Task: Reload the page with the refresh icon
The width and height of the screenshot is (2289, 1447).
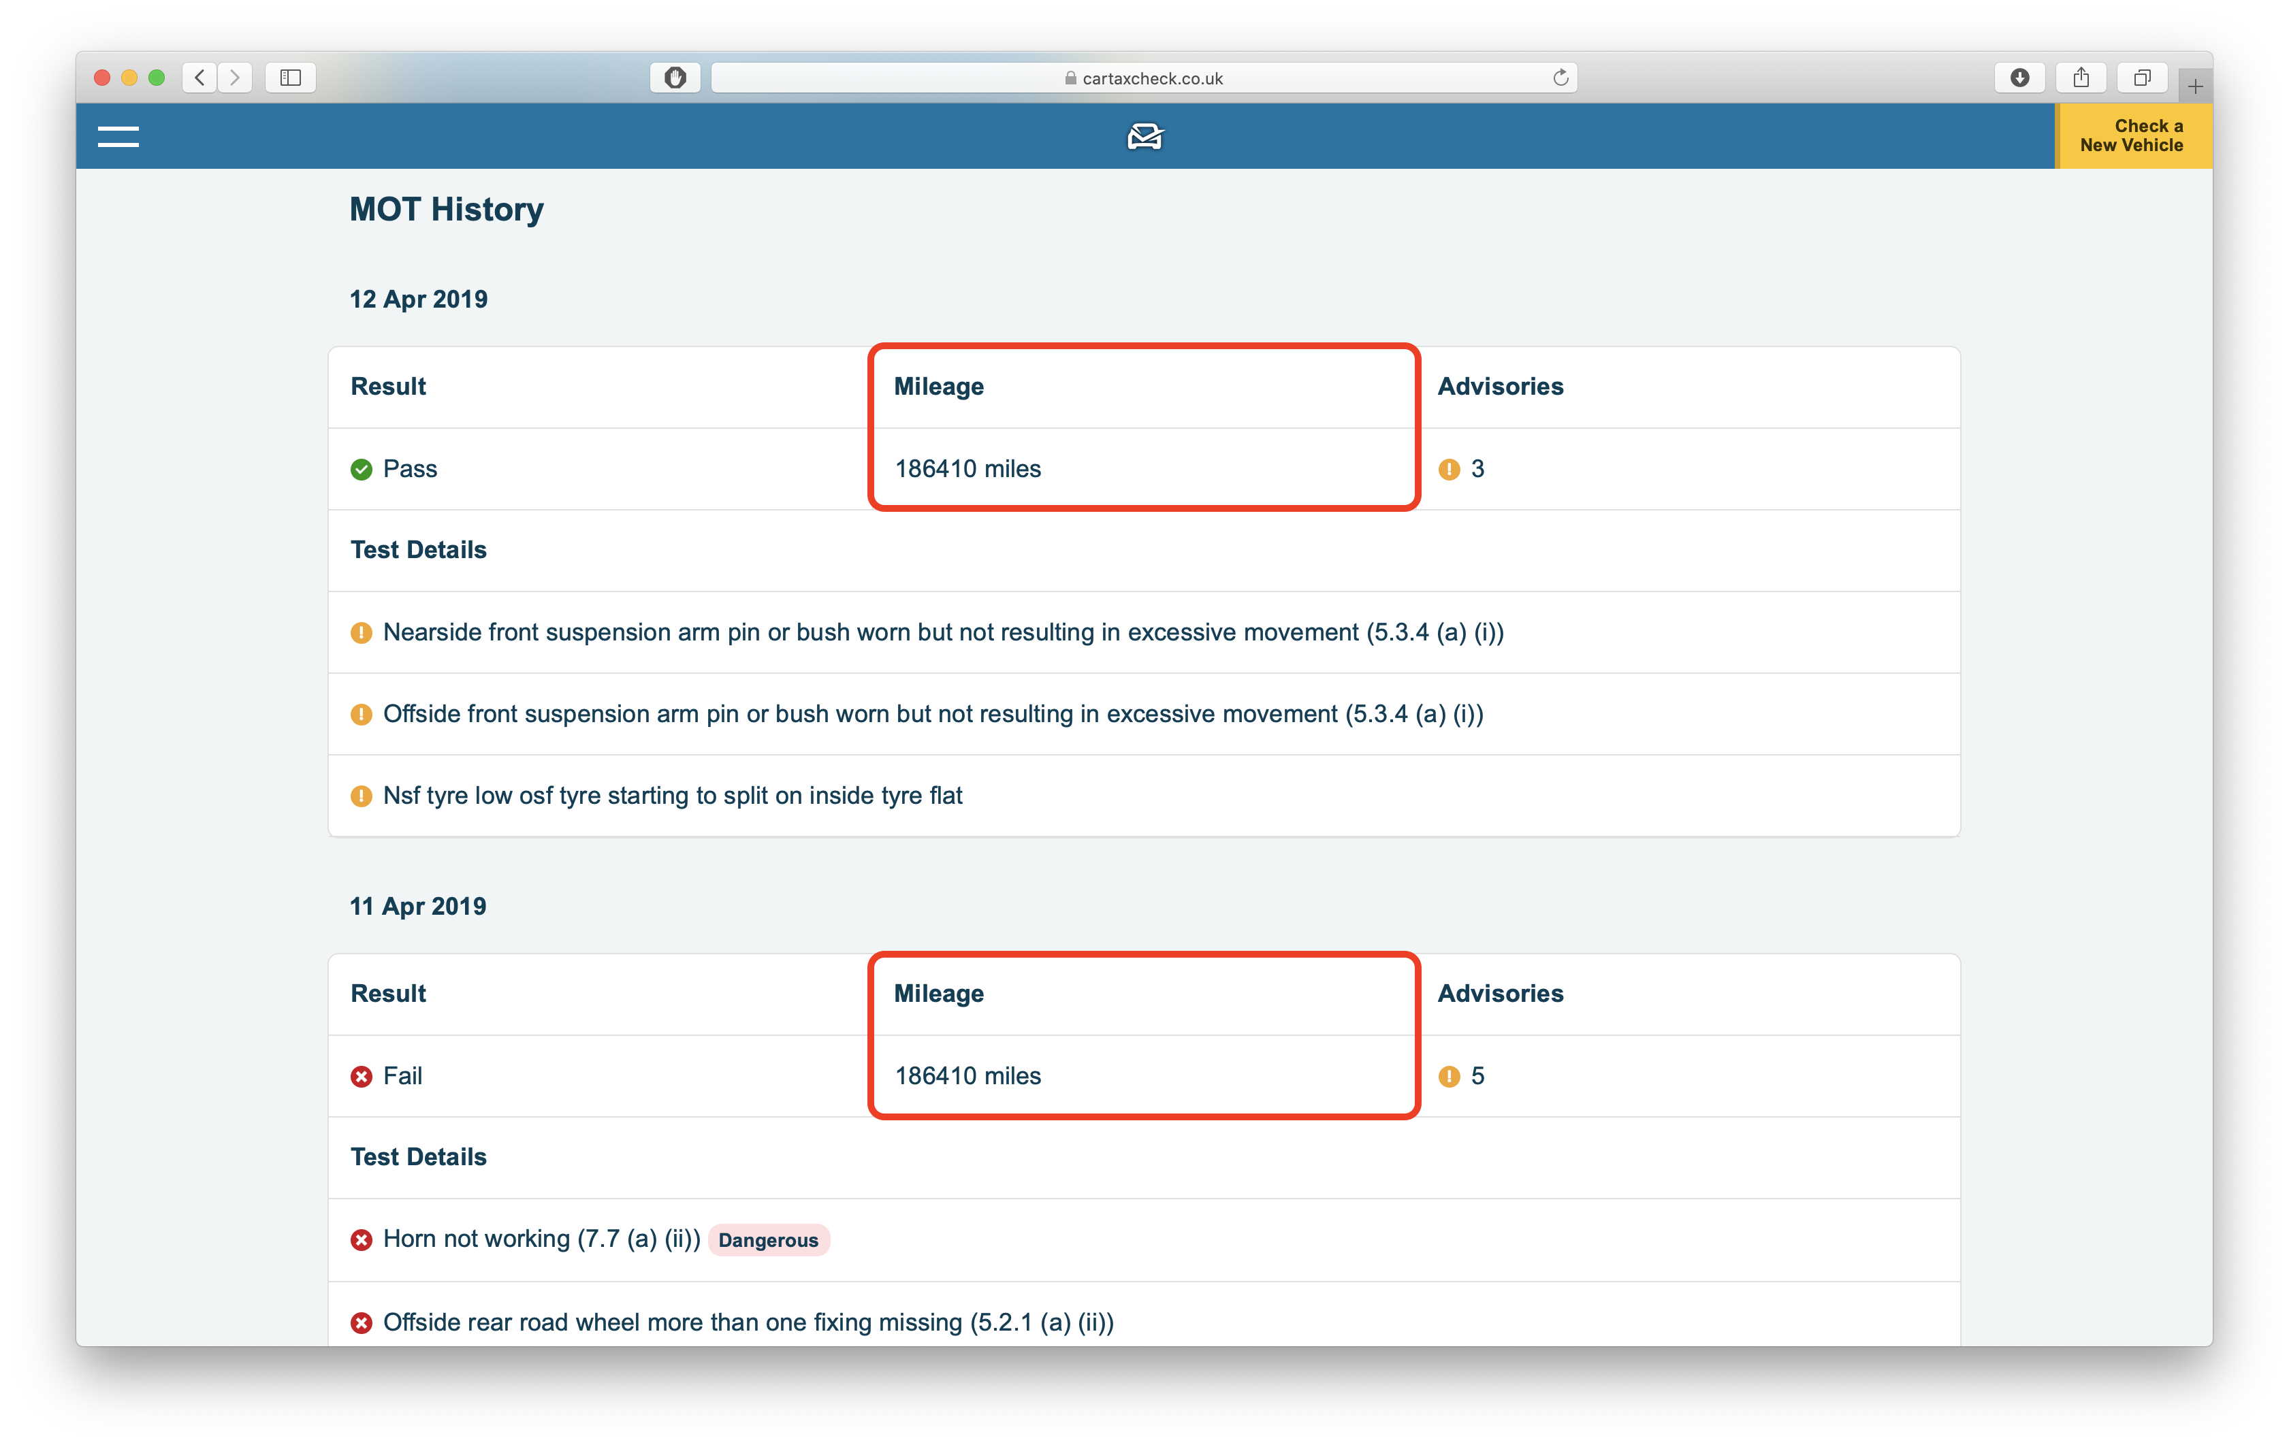Action: coord(1560,78)
